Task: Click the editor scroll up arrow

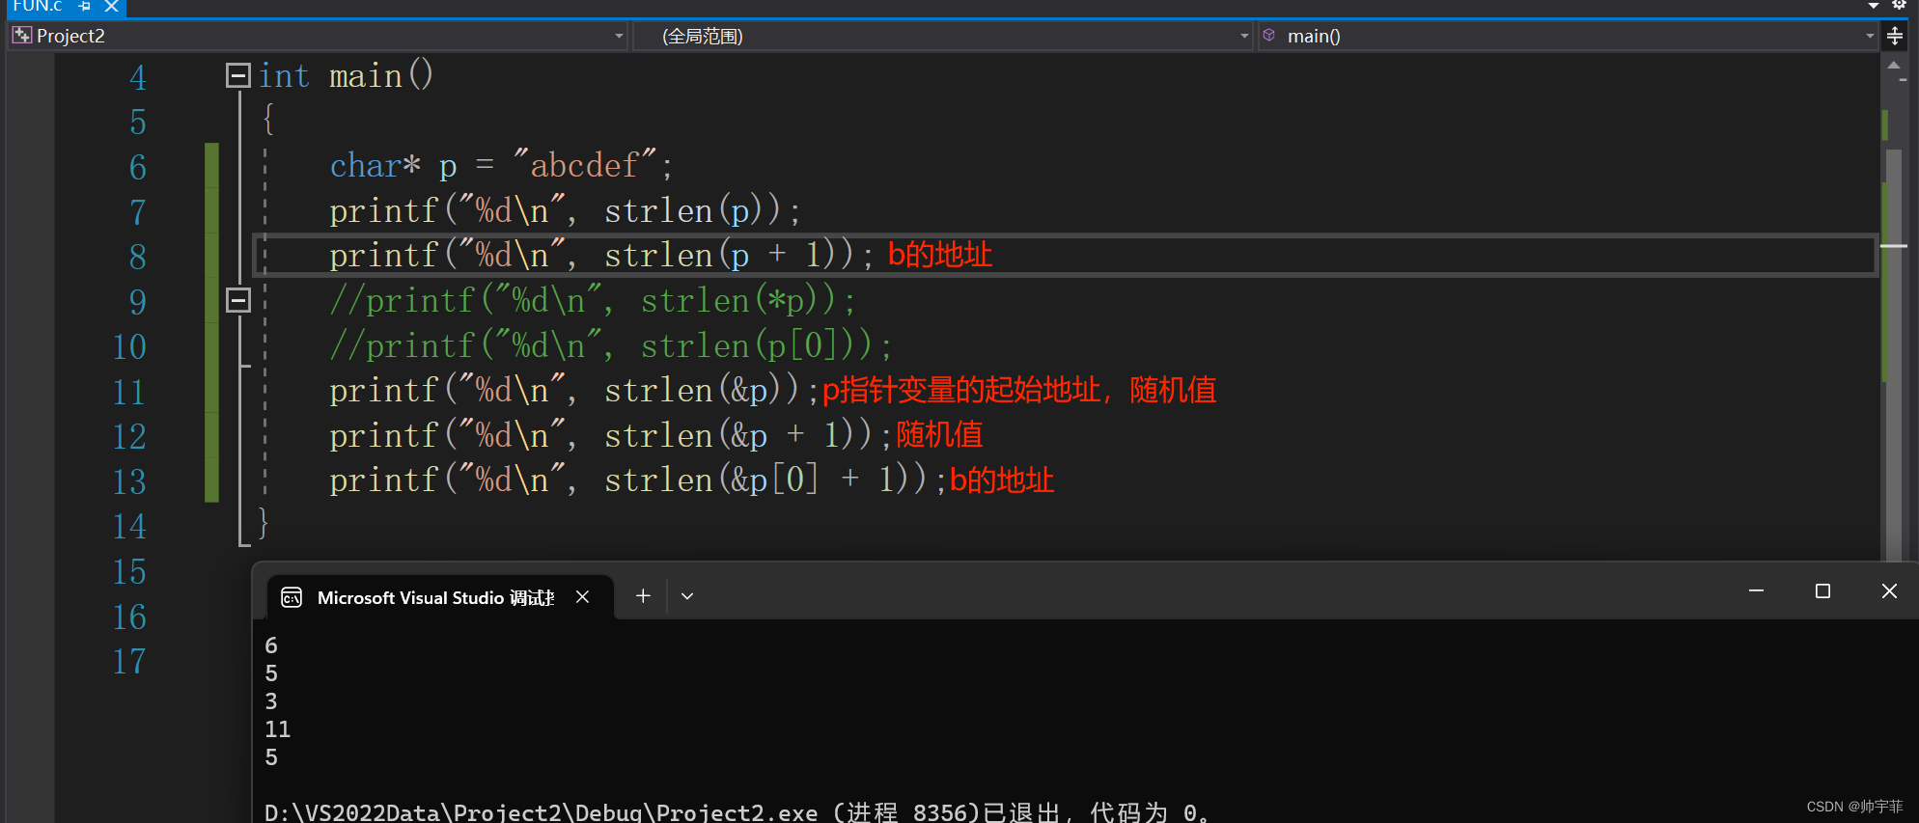Action: pyautogui.click(x=1894, y=66)
